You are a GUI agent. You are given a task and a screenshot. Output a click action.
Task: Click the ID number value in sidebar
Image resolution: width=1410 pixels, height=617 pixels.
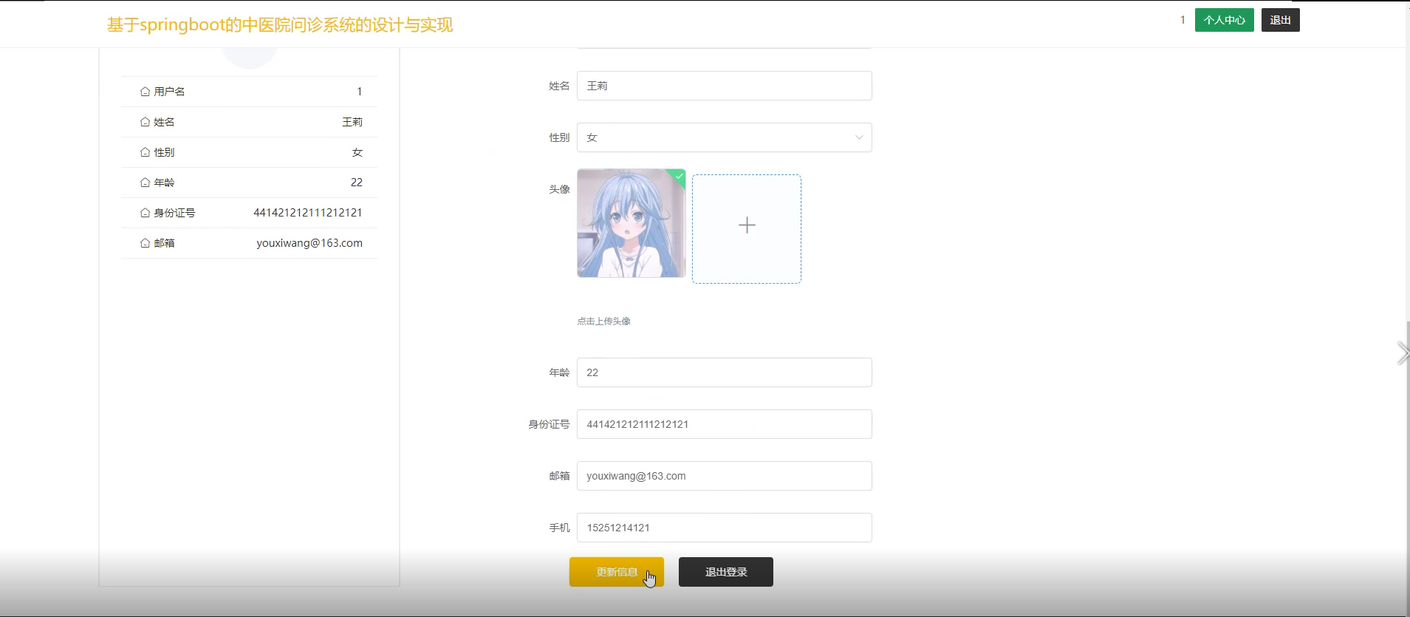tap(308, 213)
